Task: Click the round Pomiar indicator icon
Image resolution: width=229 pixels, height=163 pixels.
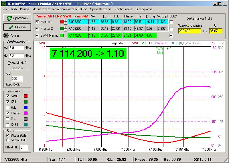Action: [5, 35]
